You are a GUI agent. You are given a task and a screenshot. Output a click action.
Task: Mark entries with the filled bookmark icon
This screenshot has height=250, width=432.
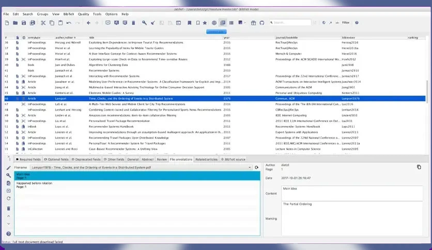[189, 23]
